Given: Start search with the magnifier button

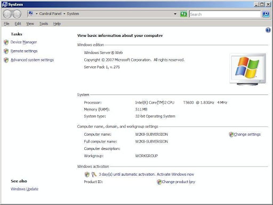Looking at the screenshot, I should click(266, 14).
